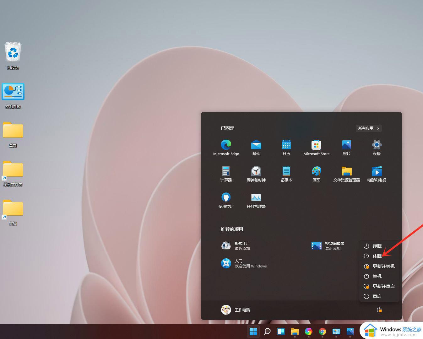The width and height of the screenshot is (423, 339).
Task: Open the 邮件 mail app
Action: tap(256, 148)
